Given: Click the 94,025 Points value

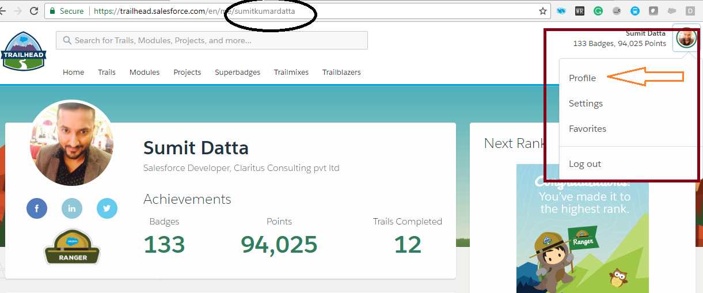Looking at the screenshot, I should [x=279, y=245].
